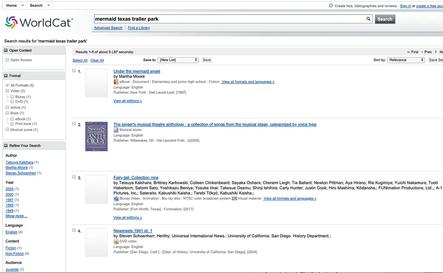Screen dimensions: 443x273
Task: Open the Save to New List dropdown
Action: pos(178,60)
